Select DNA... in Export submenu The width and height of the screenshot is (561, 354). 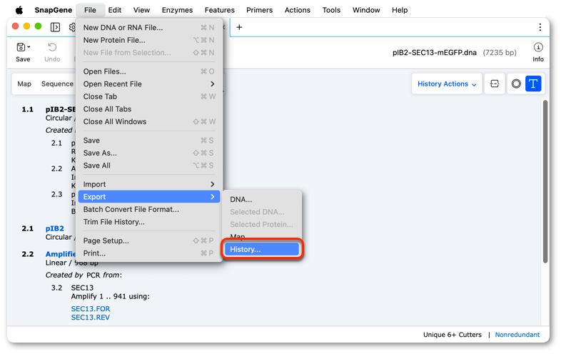[x=262, y=199]
